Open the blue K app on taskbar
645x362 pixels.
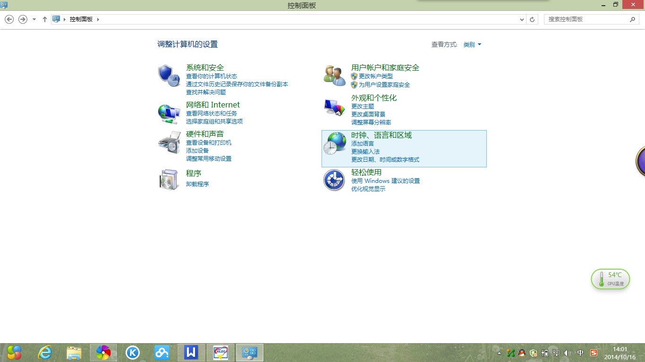(133, 353)
